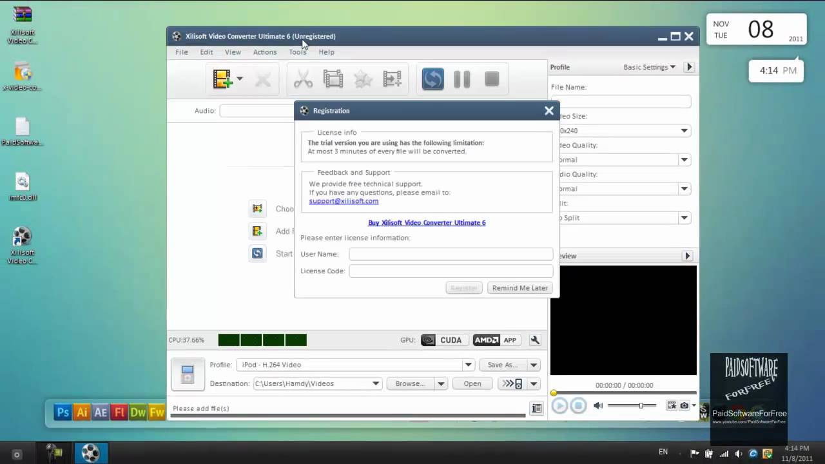
Task: Click the support@xilisoft.com email link
Action: click(x=344, y=201)
